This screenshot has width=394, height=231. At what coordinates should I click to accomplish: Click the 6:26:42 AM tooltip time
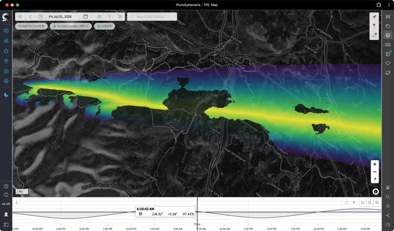tap(145, 209)
